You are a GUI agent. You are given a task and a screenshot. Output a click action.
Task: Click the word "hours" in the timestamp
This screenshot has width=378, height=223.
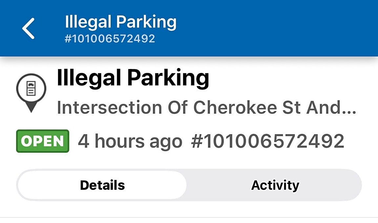click(119, 142)
